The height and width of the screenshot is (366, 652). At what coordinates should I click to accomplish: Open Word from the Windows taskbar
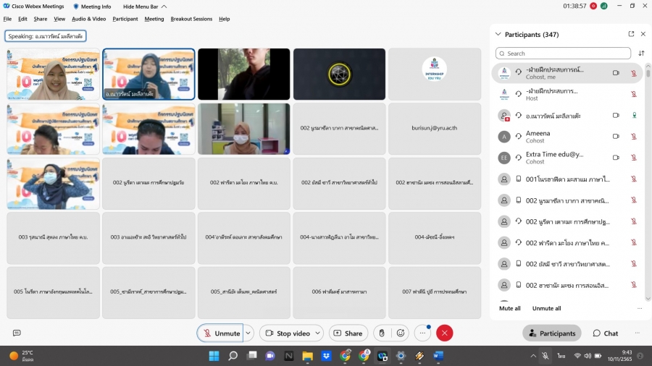438,356
